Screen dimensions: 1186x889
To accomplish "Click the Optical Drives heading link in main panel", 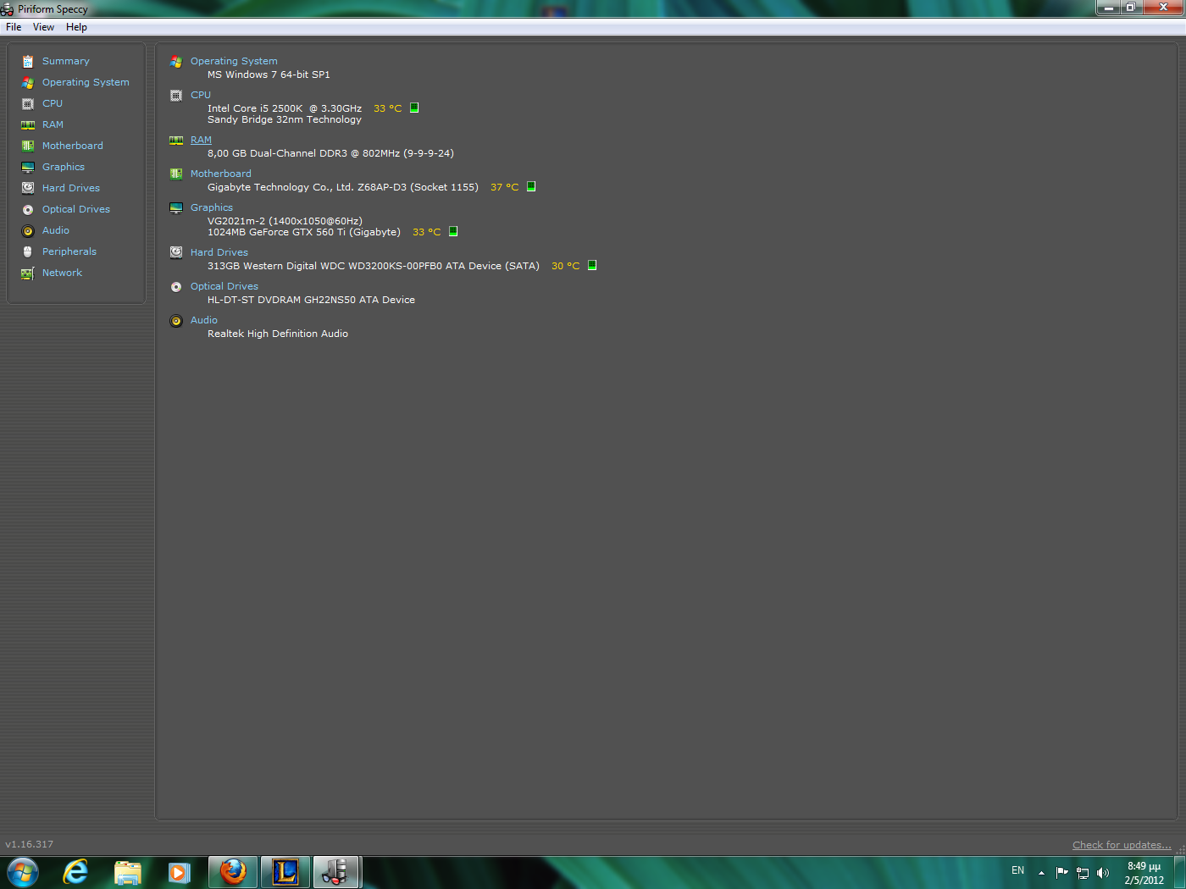I will (224, 286).
